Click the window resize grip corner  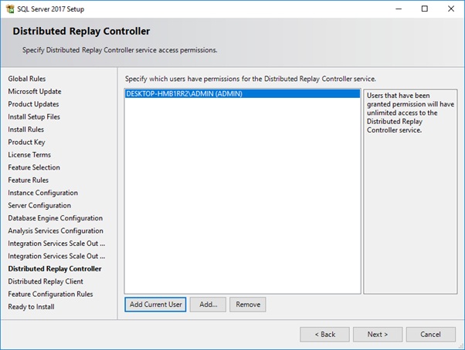point(461,346)
